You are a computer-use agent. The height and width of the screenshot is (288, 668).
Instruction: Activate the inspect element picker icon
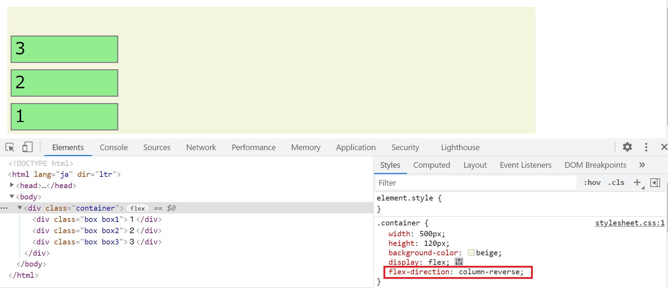point(10,147)
